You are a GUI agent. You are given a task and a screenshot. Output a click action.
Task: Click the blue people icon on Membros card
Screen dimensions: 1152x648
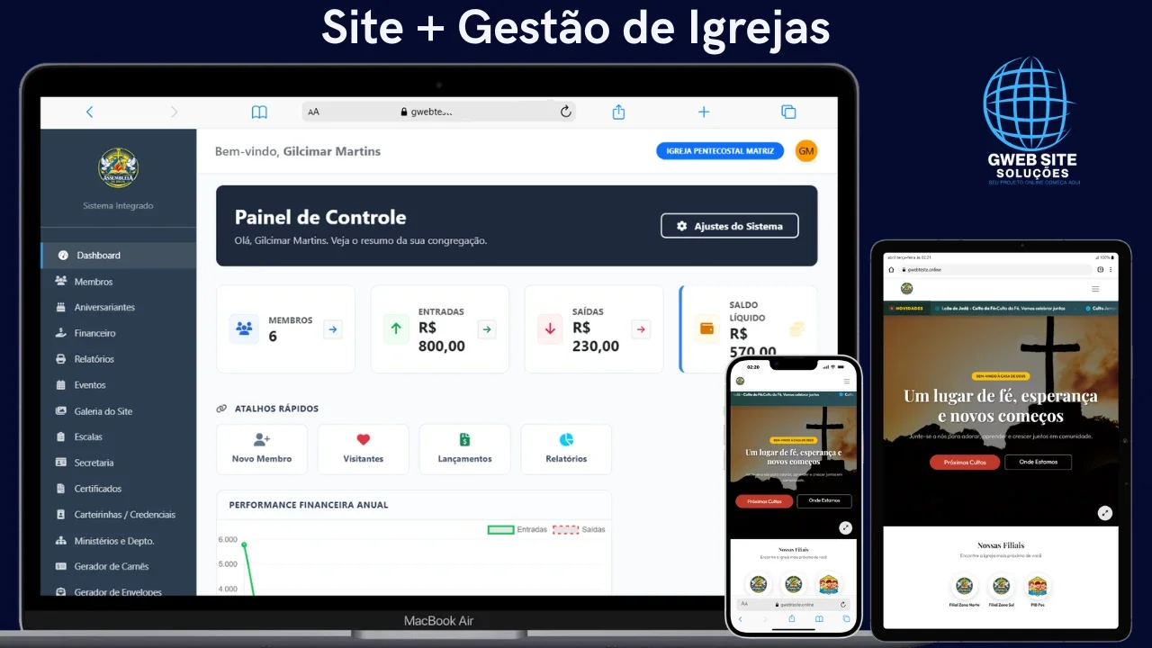click(x=244, y=329)
